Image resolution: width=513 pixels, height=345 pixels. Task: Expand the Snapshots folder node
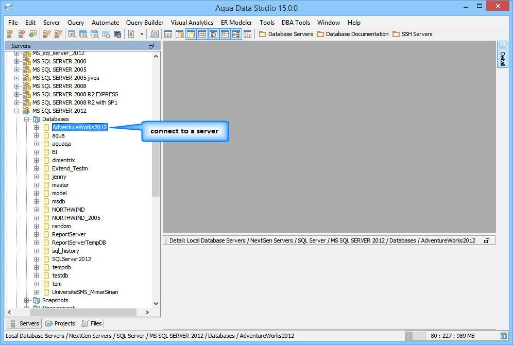coord(26,300)
